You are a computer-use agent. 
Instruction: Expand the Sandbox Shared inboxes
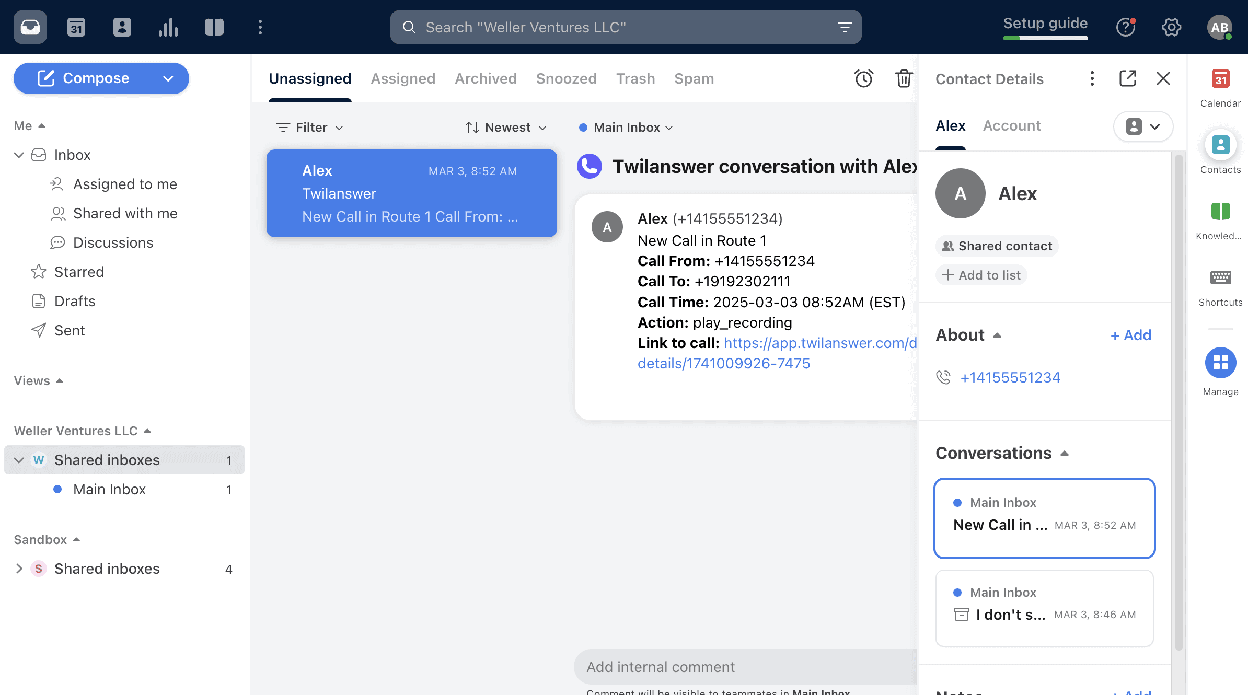click(x=19, y=569)
